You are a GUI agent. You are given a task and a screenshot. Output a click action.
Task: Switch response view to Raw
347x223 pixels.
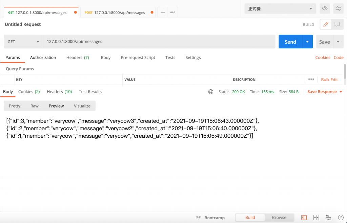tap(35, 106)
